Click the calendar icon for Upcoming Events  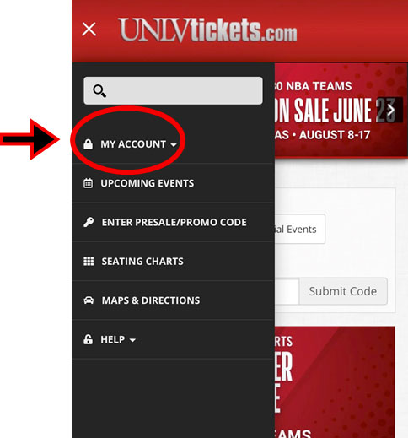88,183
